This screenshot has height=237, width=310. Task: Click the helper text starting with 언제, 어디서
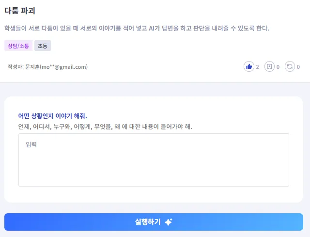105,126
